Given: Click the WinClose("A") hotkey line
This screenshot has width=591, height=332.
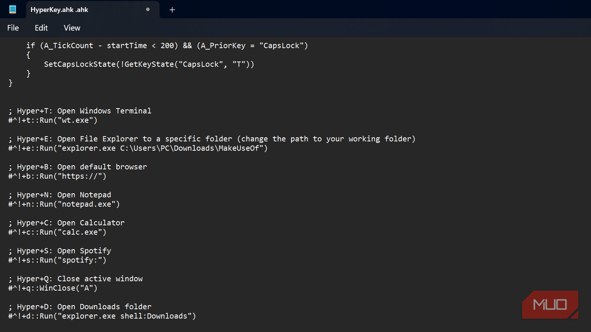Looking at the screenshot, I should 53,288.
